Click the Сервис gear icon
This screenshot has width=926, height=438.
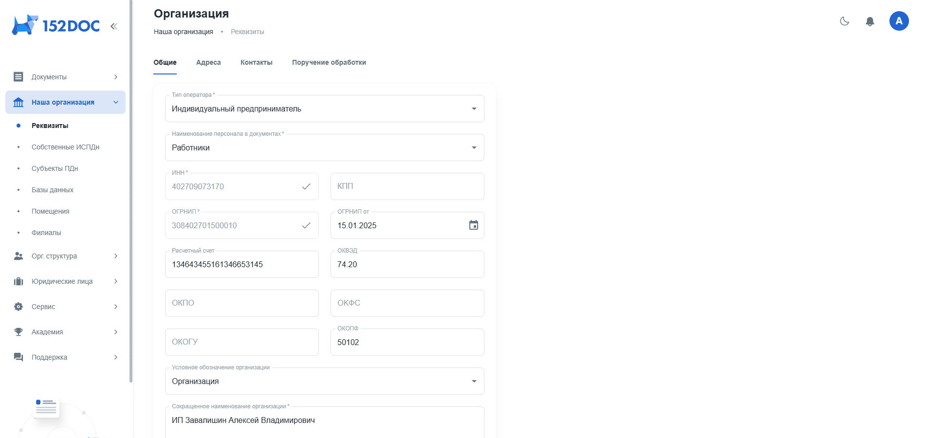pos(19,307)
